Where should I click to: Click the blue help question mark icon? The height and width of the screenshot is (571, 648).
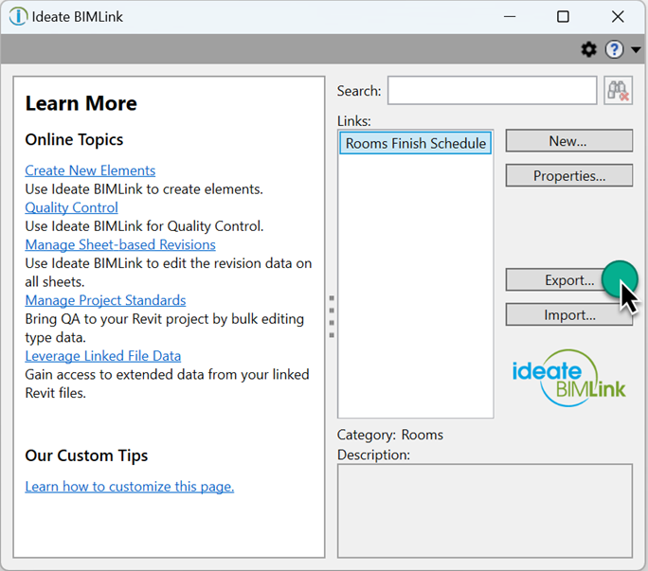tap(614, 49)
